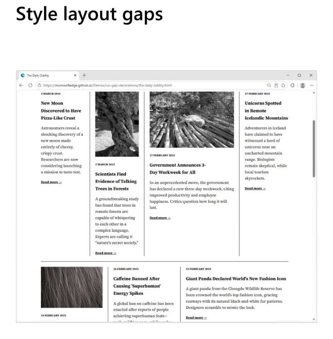Enter immersive reader via the reader icon

tap(276, 85)
